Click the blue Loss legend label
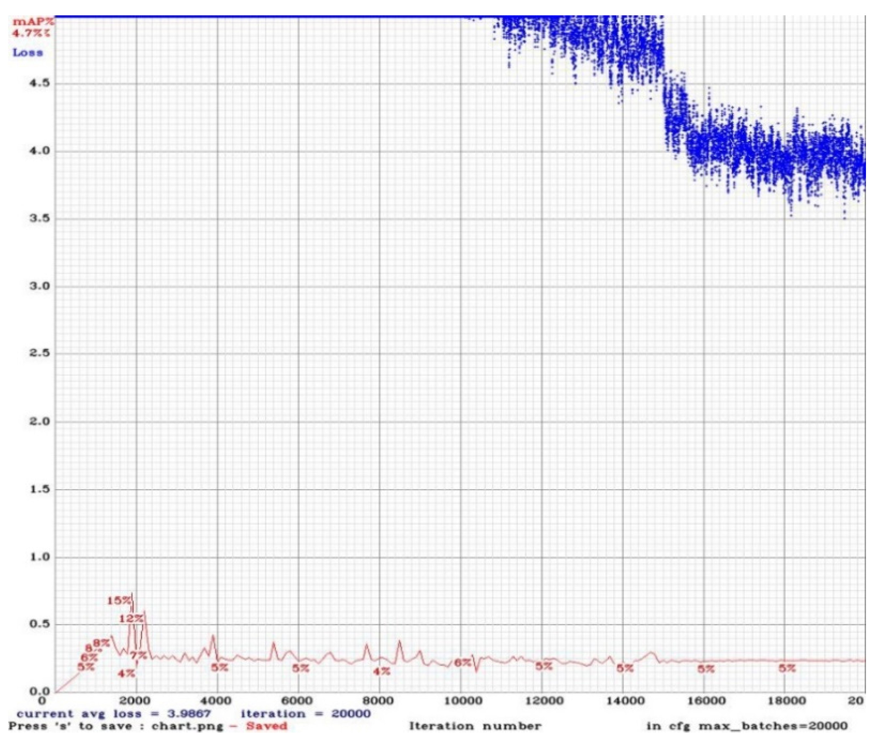This screenshot has width=880, height=742. coord(27,53)
